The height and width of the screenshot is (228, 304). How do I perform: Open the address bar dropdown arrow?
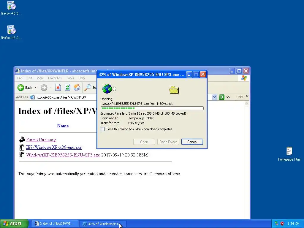214,97
